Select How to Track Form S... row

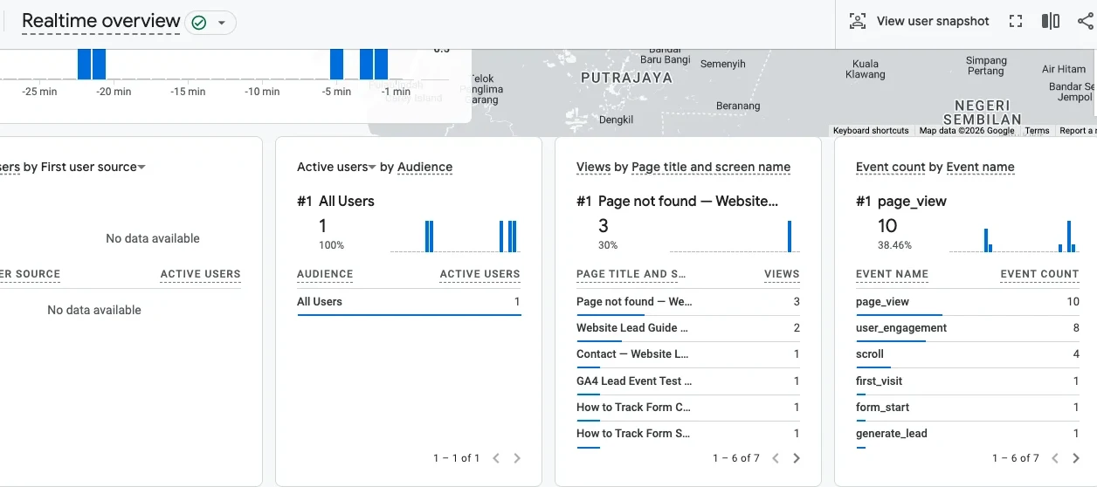(688, 434)
